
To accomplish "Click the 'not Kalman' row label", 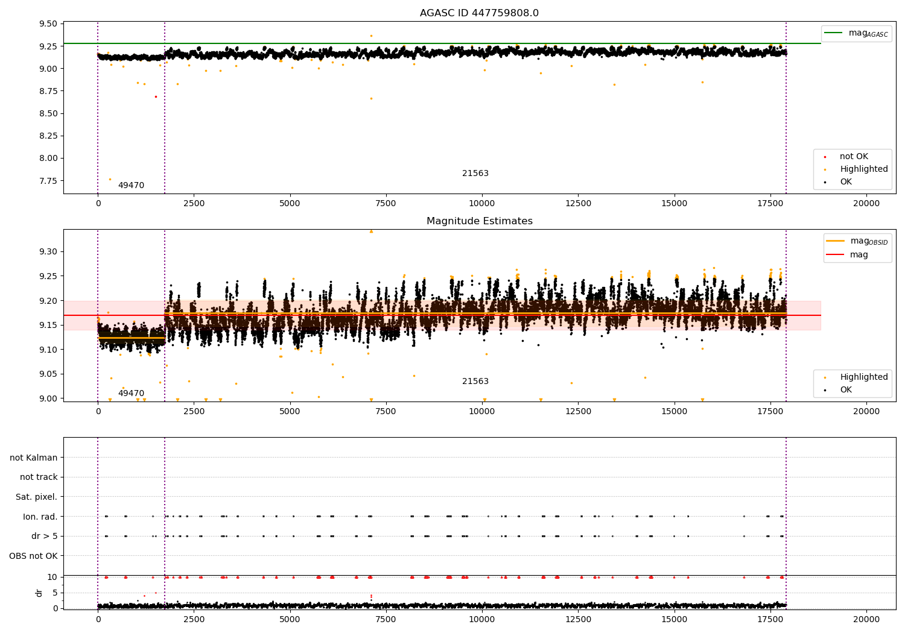I will 34,458.
